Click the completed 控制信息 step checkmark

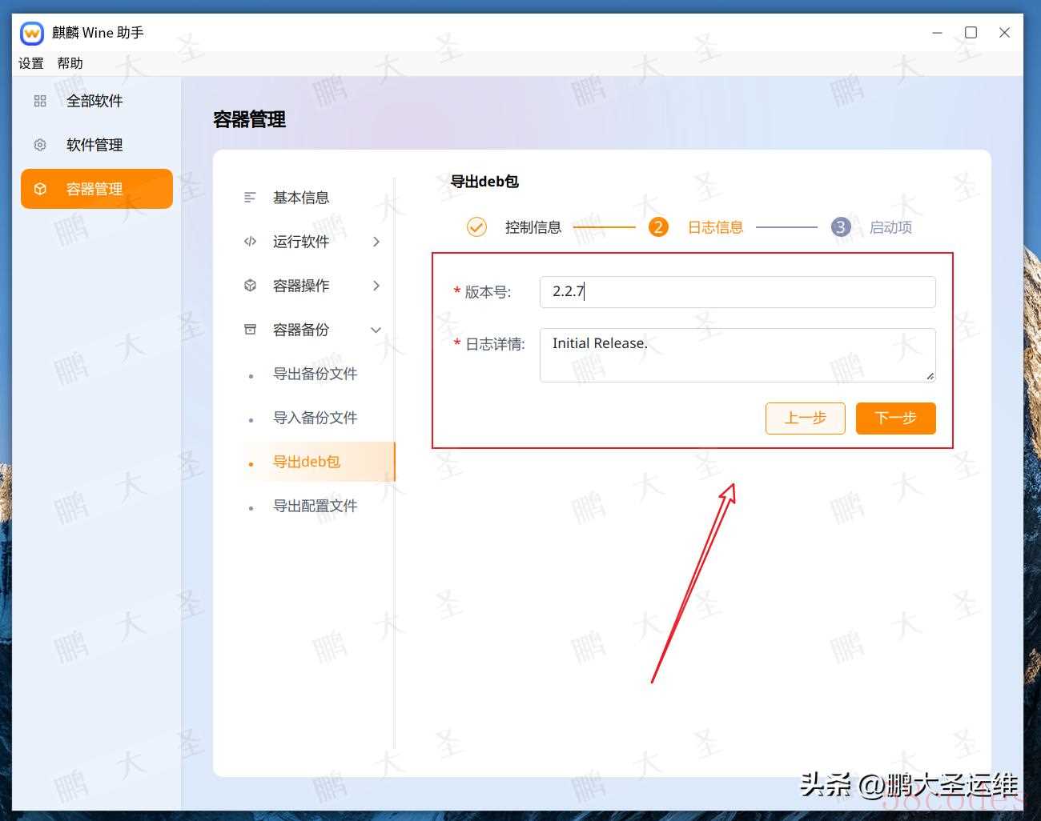point(476,227)
